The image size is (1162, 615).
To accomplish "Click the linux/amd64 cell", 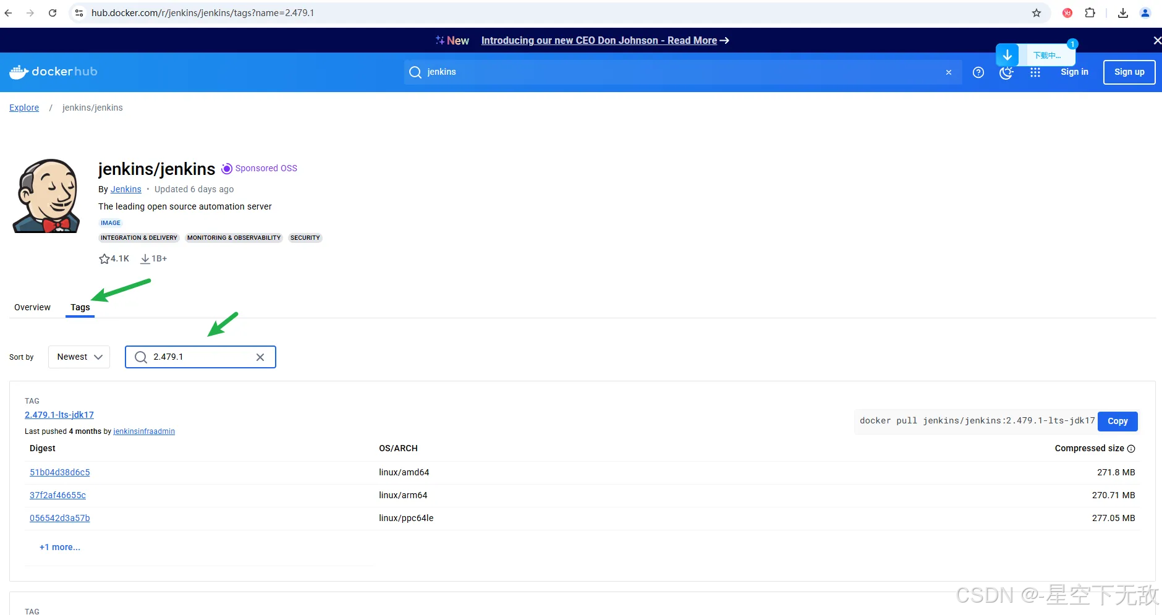I will (404, 472).
